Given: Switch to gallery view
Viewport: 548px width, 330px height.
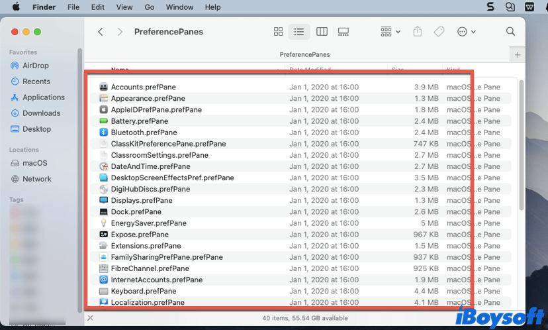Looking at the screenshot, I should pos(343,32).
